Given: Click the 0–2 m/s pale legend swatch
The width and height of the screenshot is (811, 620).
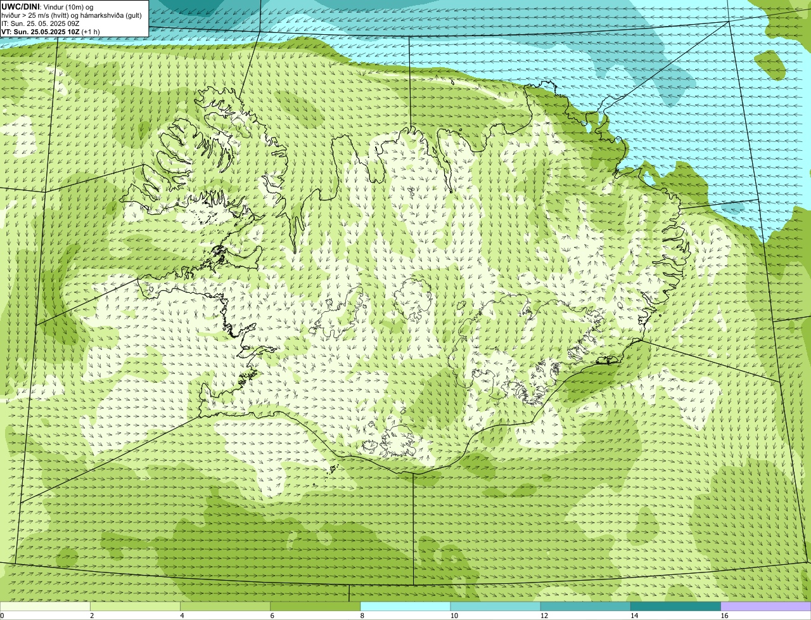Looking at the screenshot, I should [x=45, y=607].
